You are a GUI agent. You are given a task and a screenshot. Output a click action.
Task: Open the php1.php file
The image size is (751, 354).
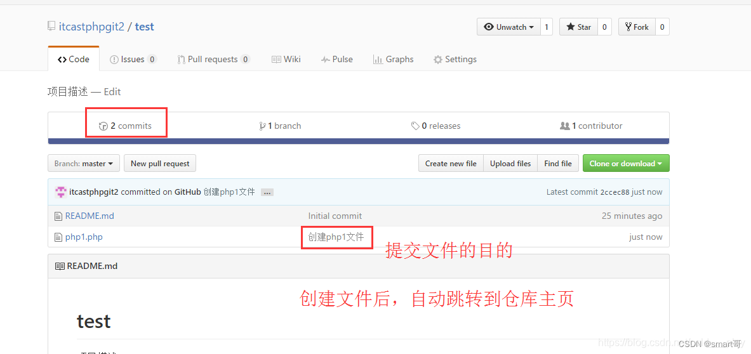(x=84, y=237)
